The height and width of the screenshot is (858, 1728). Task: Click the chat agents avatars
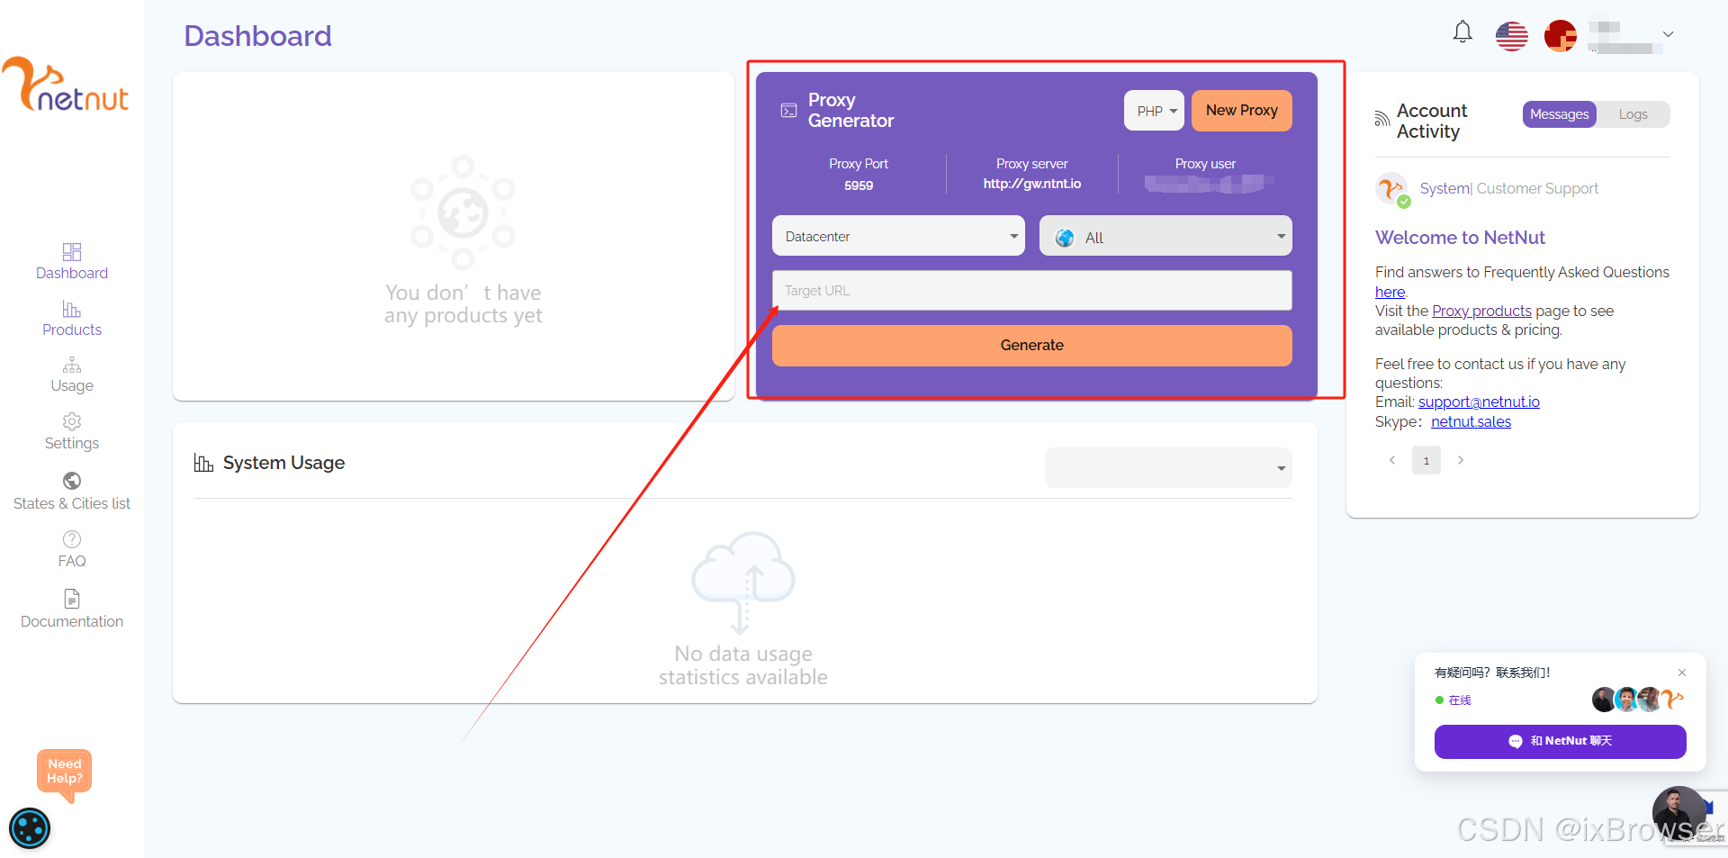[1637, 700]
